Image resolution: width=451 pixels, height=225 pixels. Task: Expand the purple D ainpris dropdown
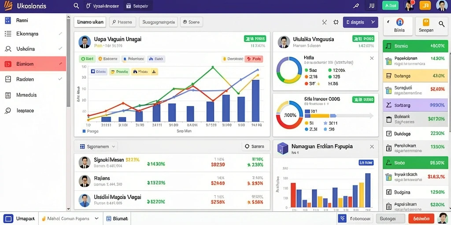(x=360, y=22)
